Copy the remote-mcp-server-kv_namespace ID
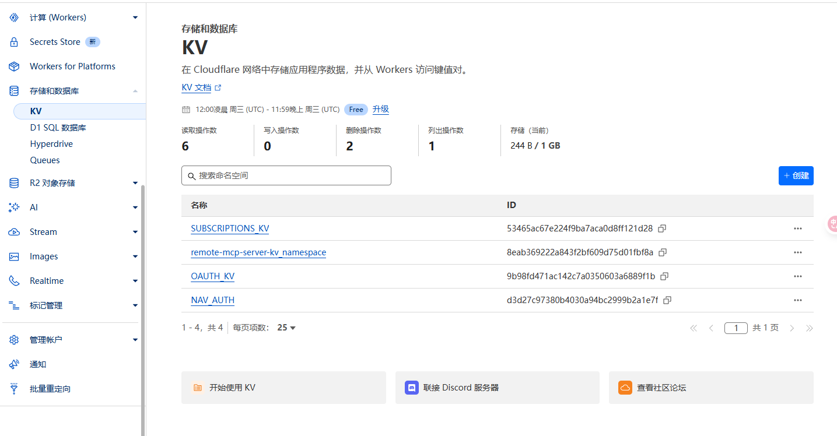Viewport: 837px width, 436px height. [x=663, y=252]
